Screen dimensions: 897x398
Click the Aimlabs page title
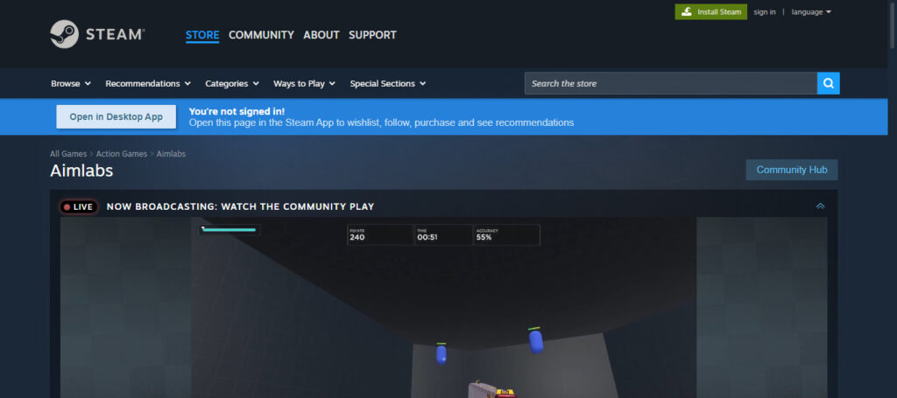pyautogui.click(x=81, y=171)
